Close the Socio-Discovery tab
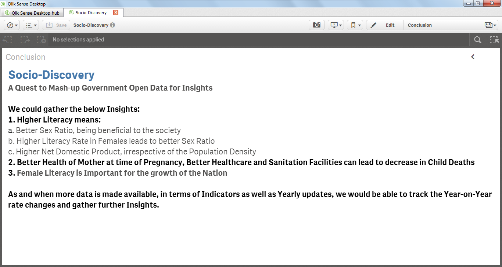 coord(116,12)
